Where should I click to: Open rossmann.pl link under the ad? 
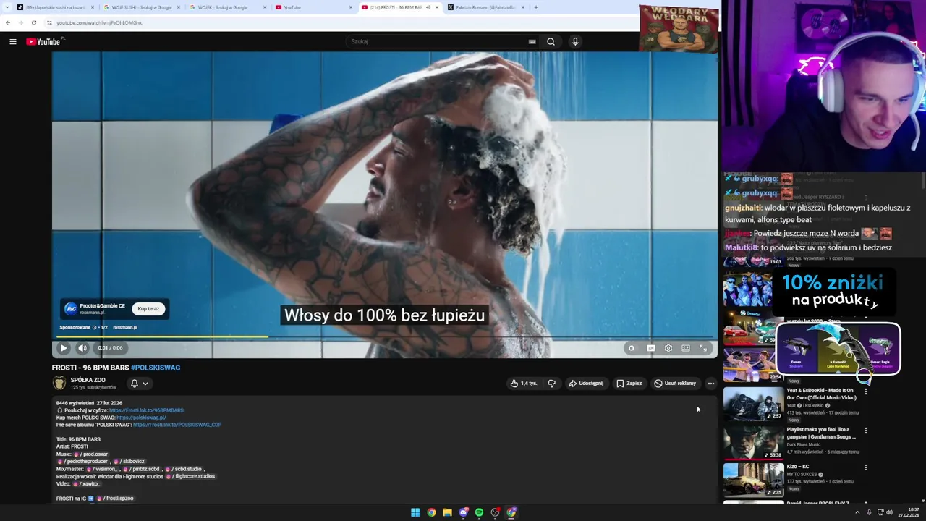(x=125, y=327)
